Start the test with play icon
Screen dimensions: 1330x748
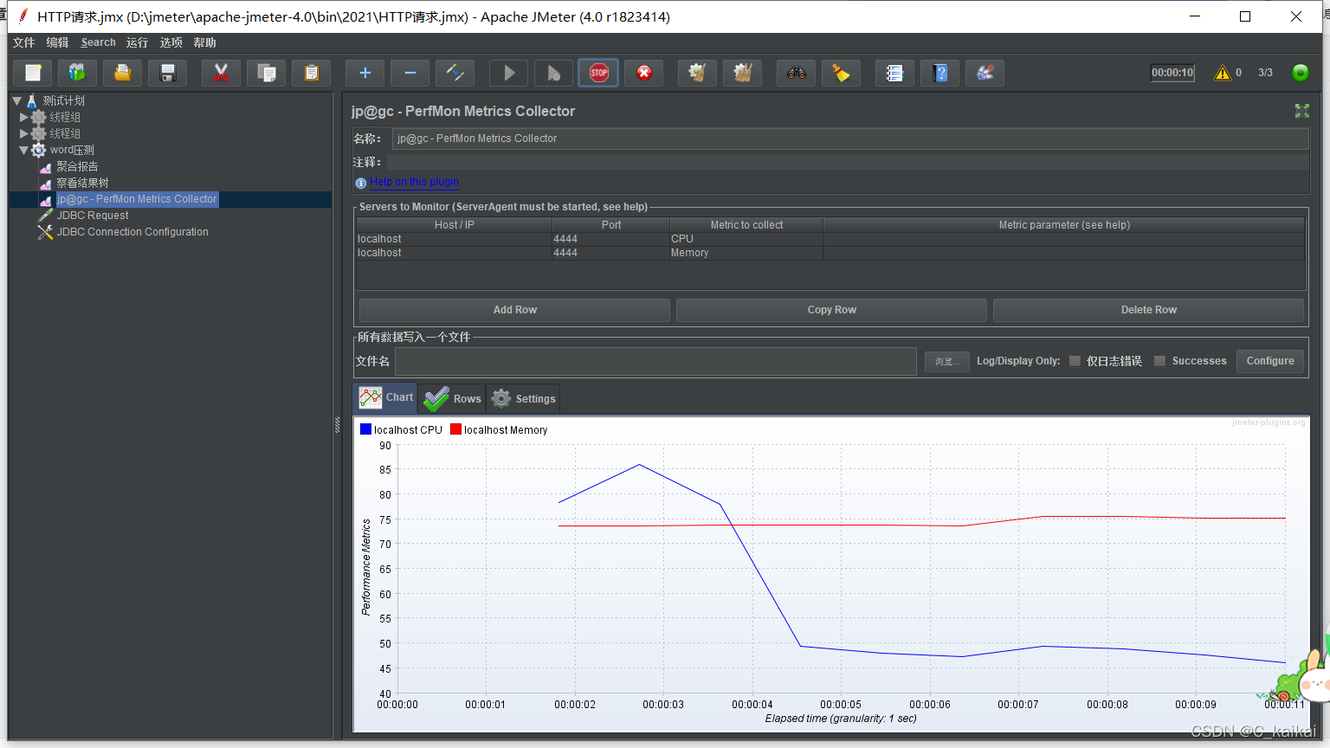click(508, 73)
